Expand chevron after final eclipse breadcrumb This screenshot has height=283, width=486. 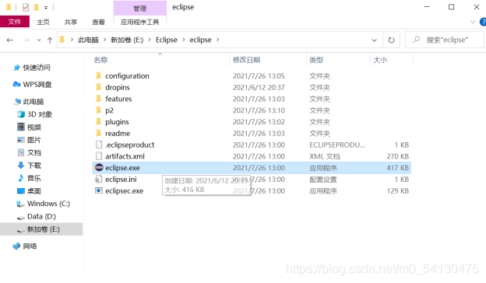[x=217, y=40]
